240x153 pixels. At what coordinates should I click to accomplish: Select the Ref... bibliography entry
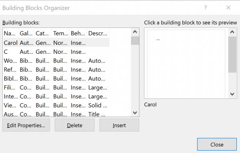point(56,70)
